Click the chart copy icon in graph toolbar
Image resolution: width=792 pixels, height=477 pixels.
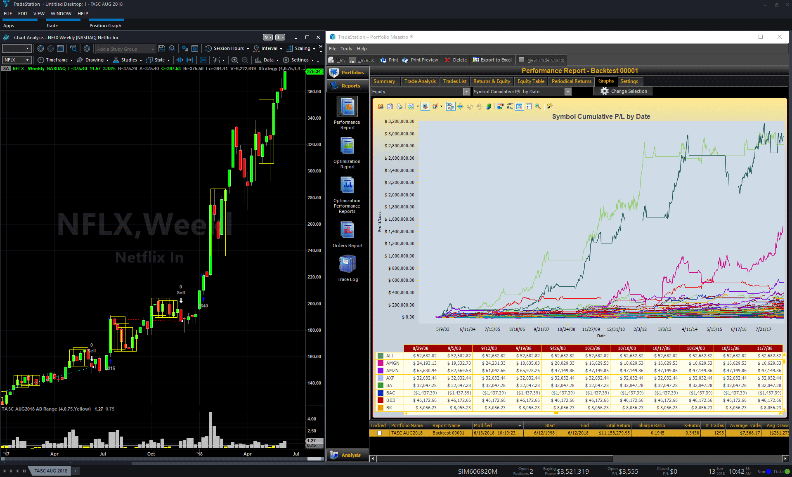tap(390, 106)
